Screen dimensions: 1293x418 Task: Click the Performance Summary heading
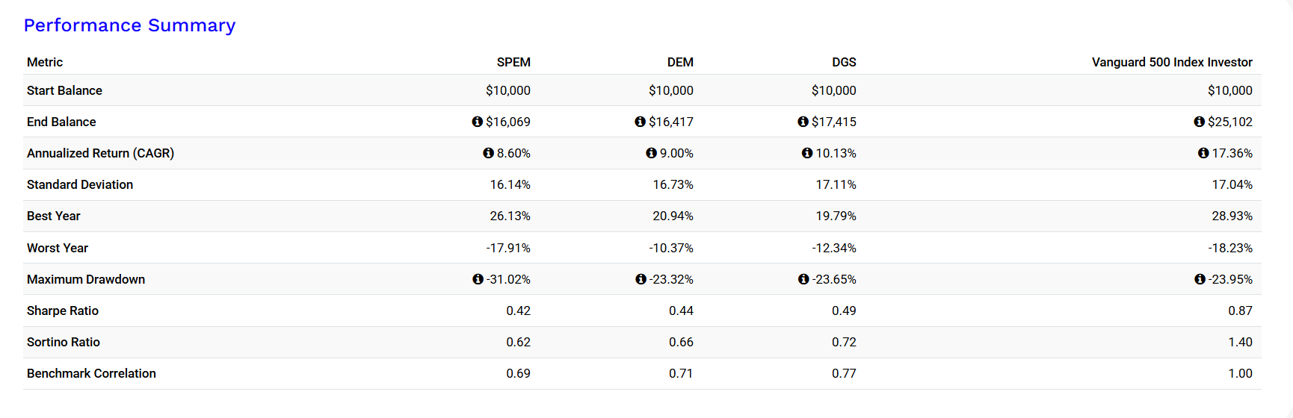129,25
